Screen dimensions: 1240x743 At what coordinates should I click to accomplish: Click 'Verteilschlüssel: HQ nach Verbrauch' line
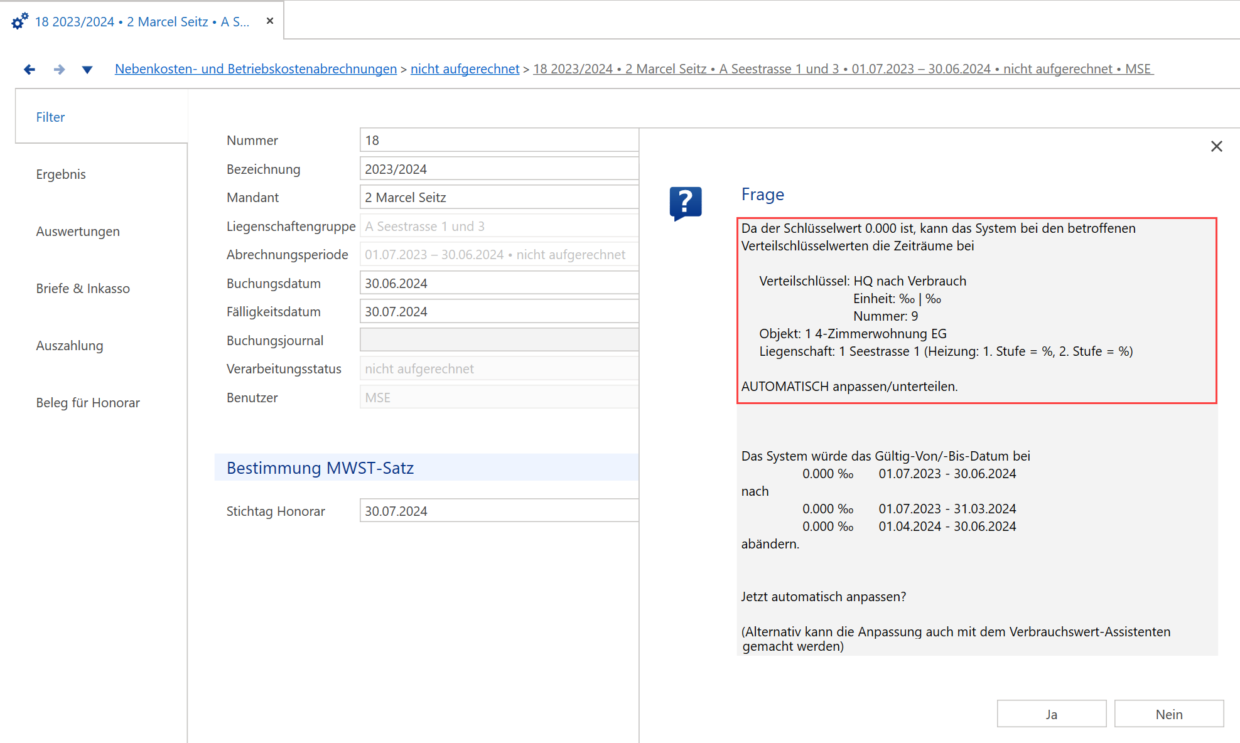coord(863,281)
